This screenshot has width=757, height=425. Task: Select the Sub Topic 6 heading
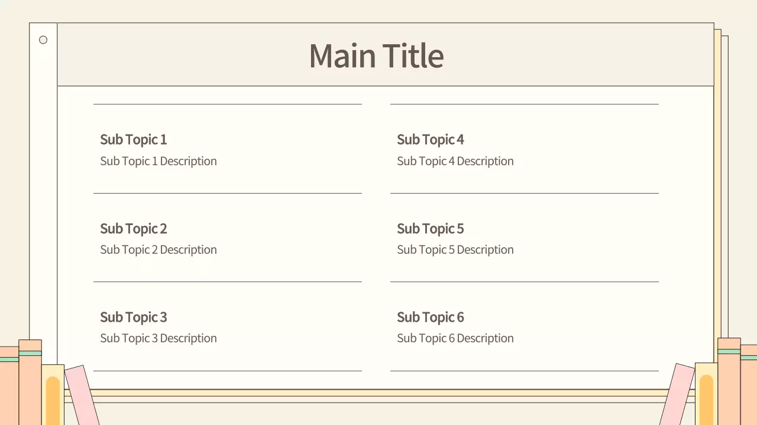pyautogui.click(x=430, y=317)
